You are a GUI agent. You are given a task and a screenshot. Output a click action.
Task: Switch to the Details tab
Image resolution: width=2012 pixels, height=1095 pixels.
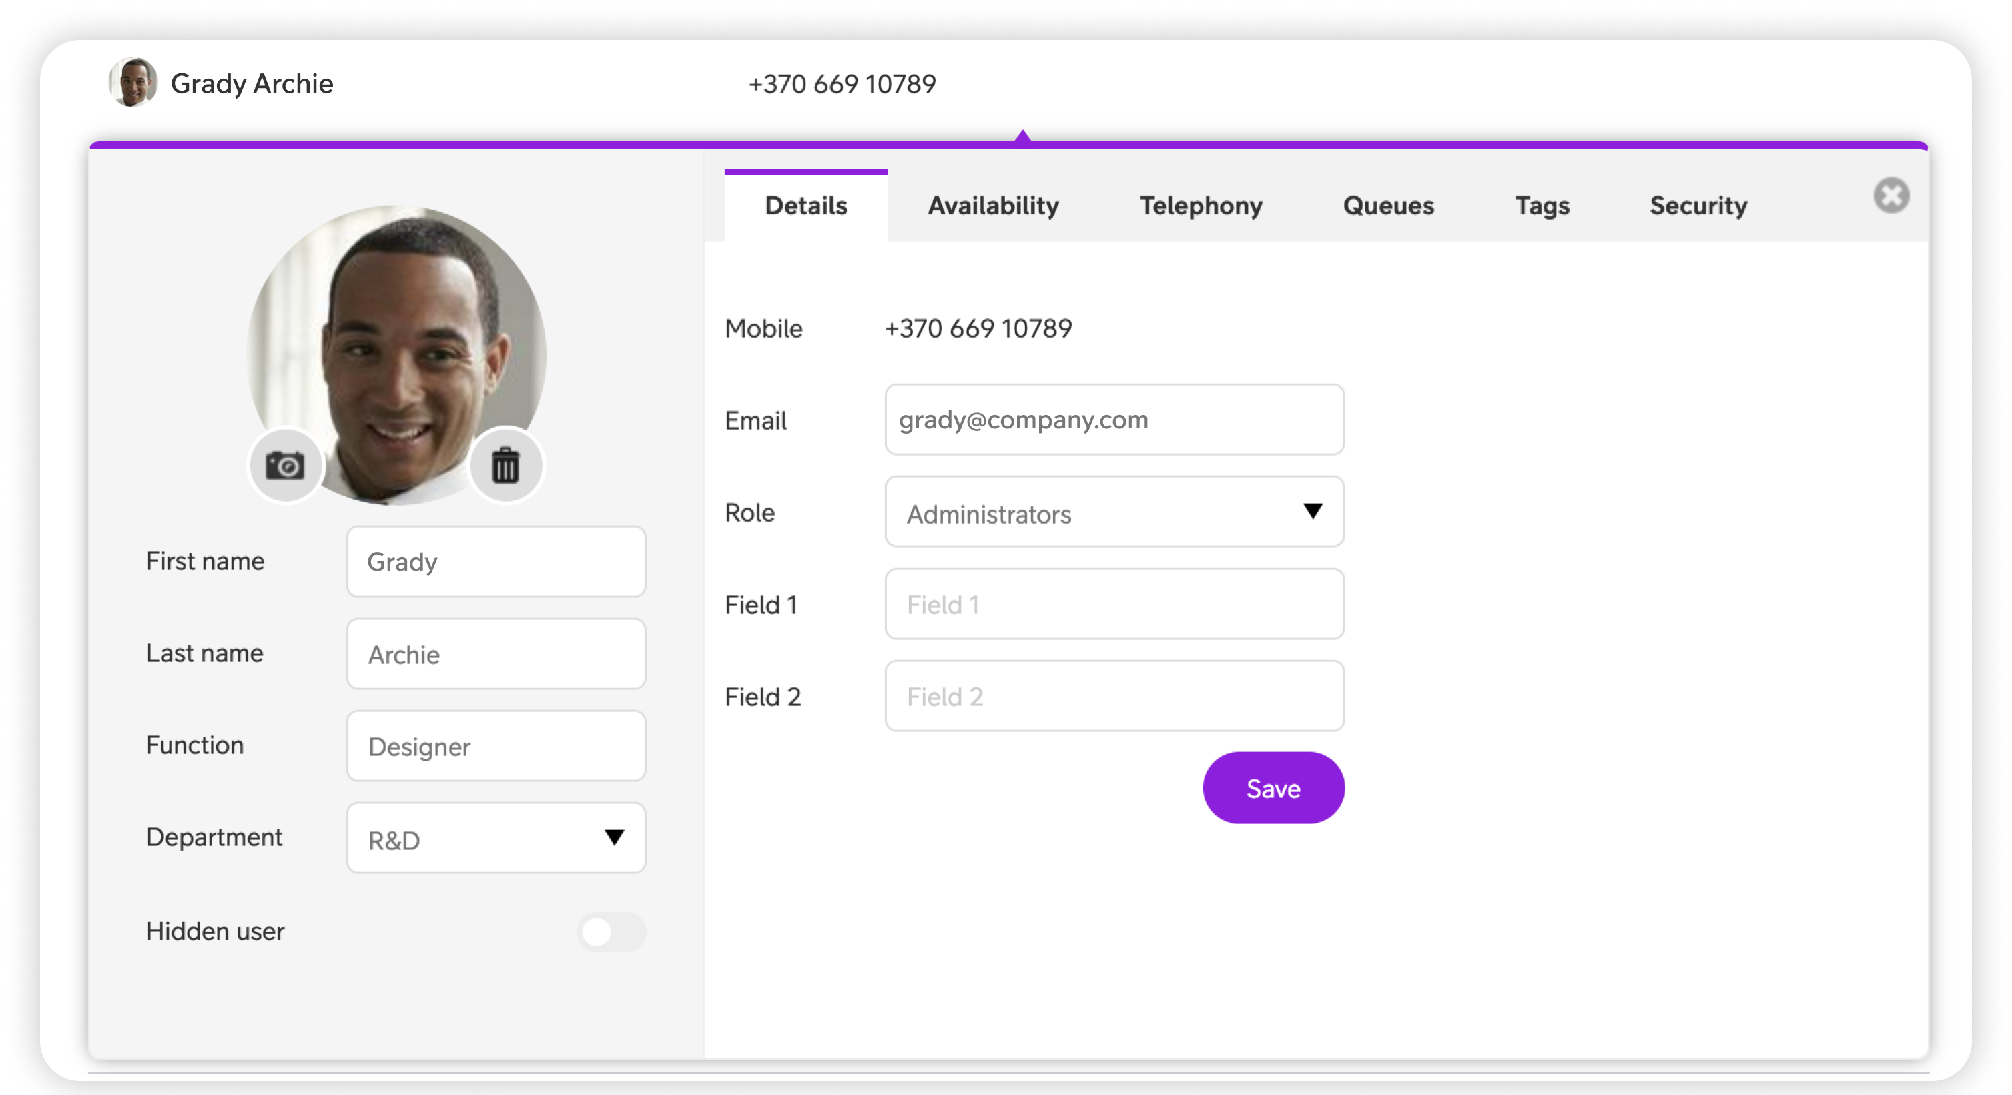[805, 206]
